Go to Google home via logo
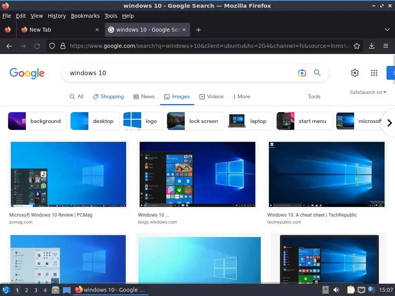 tap(27, 73)
